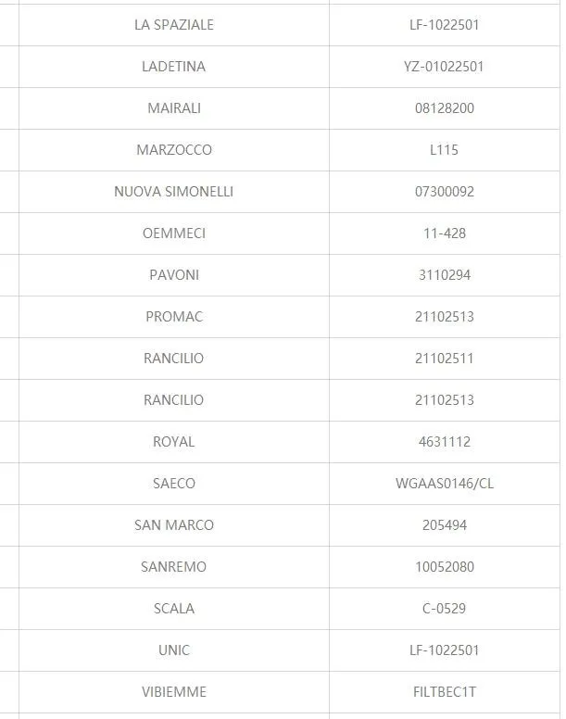Click part number 07300092
The width and height of the screenshot is (566, 719).
coord(444,192)
